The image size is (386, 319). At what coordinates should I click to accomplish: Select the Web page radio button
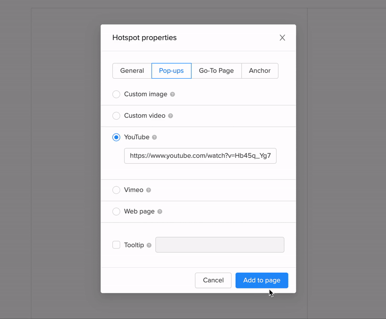coord(116,211)
